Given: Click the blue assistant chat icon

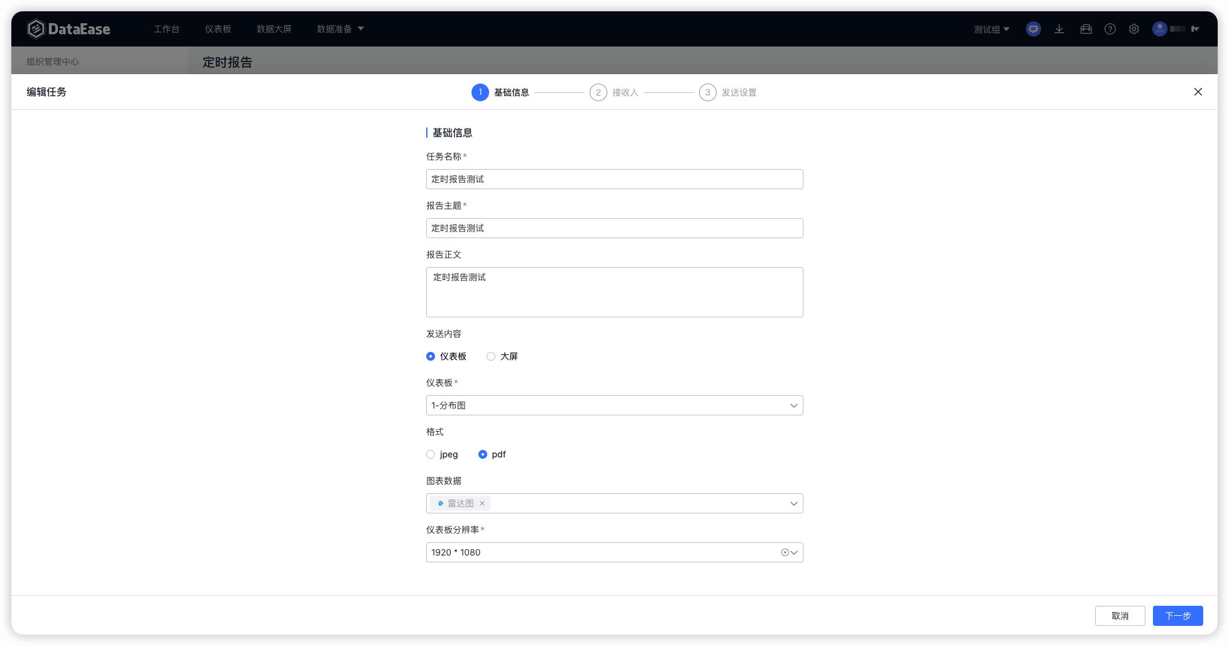Looking at the screenshot, I should click(1033, 29).
